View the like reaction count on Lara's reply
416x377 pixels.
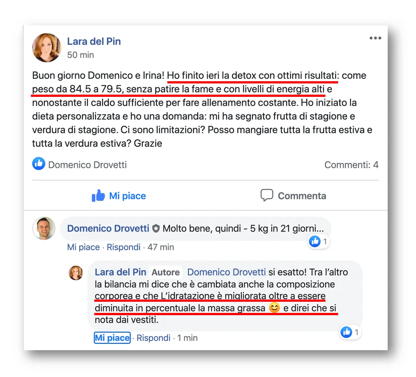click(x=350, y=332)
